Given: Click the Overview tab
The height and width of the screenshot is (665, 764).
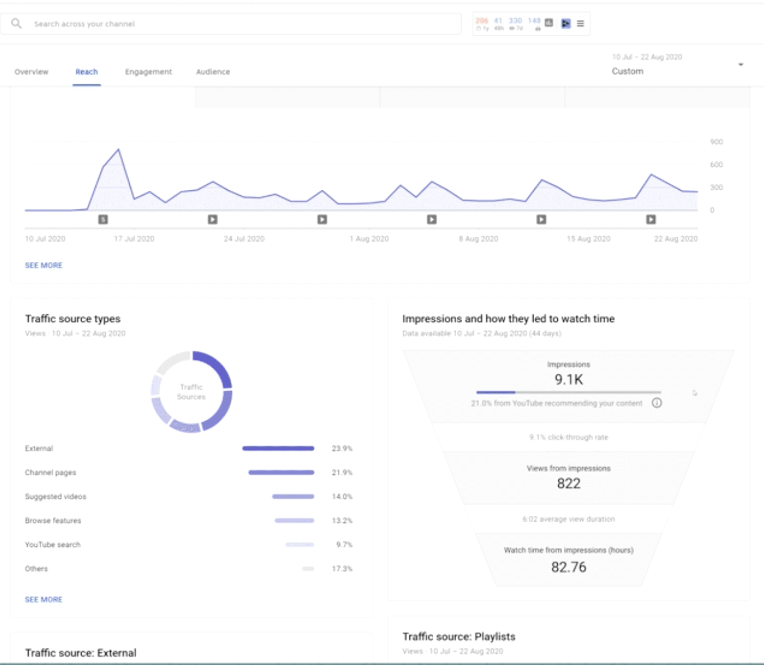Looking at the screenshot, I should tap(31, 72).
